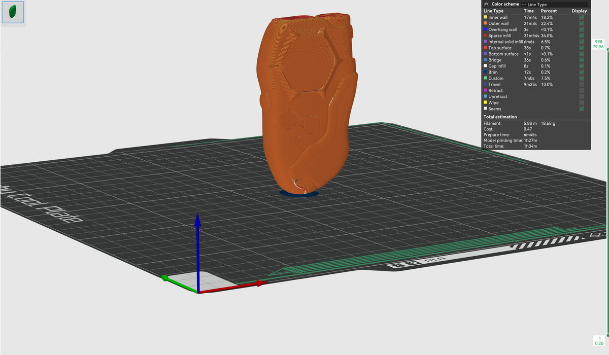Image resolution: width=609 pixels, height=355 pixels.
Task: Click the Top surface line type label
Action: click(x=500, y=48)
